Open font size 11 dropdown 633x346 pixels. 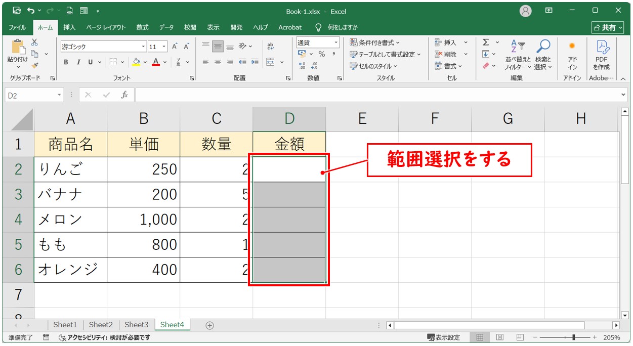[164, 47]
